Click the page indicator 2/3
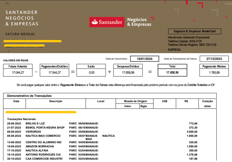Screen dimensions: 232x162 click(7, 3)
